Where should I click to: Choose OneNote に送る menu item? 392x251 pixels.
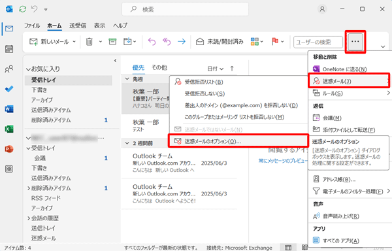point(350,69)
